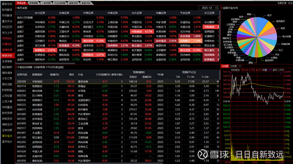This screenshot has width=293, height=164.
Task: Open 涨停跌停 in the left sidebar
Action: click(x=7, y=50)
